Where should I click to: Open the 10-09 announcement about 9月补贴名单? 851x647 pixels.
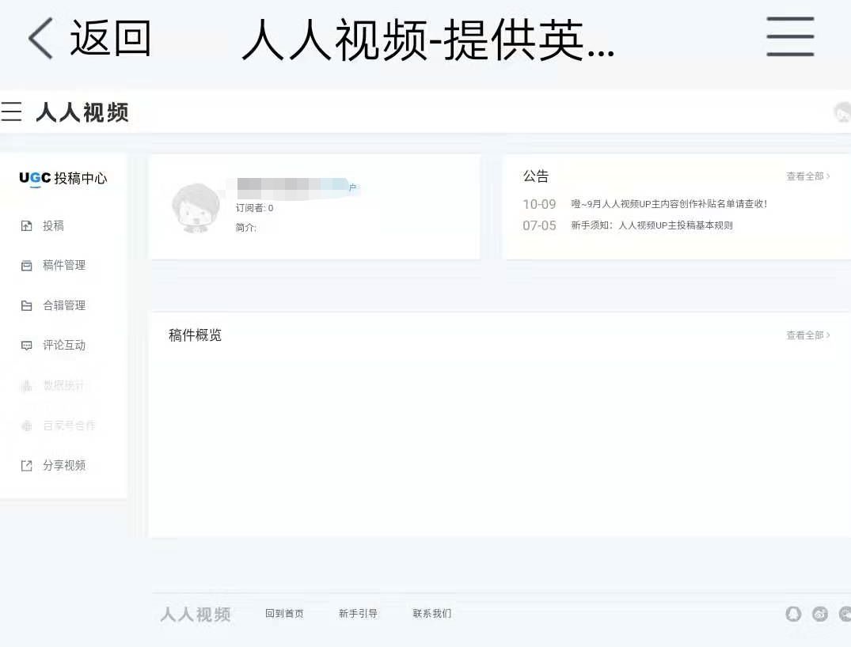(644, 204)
